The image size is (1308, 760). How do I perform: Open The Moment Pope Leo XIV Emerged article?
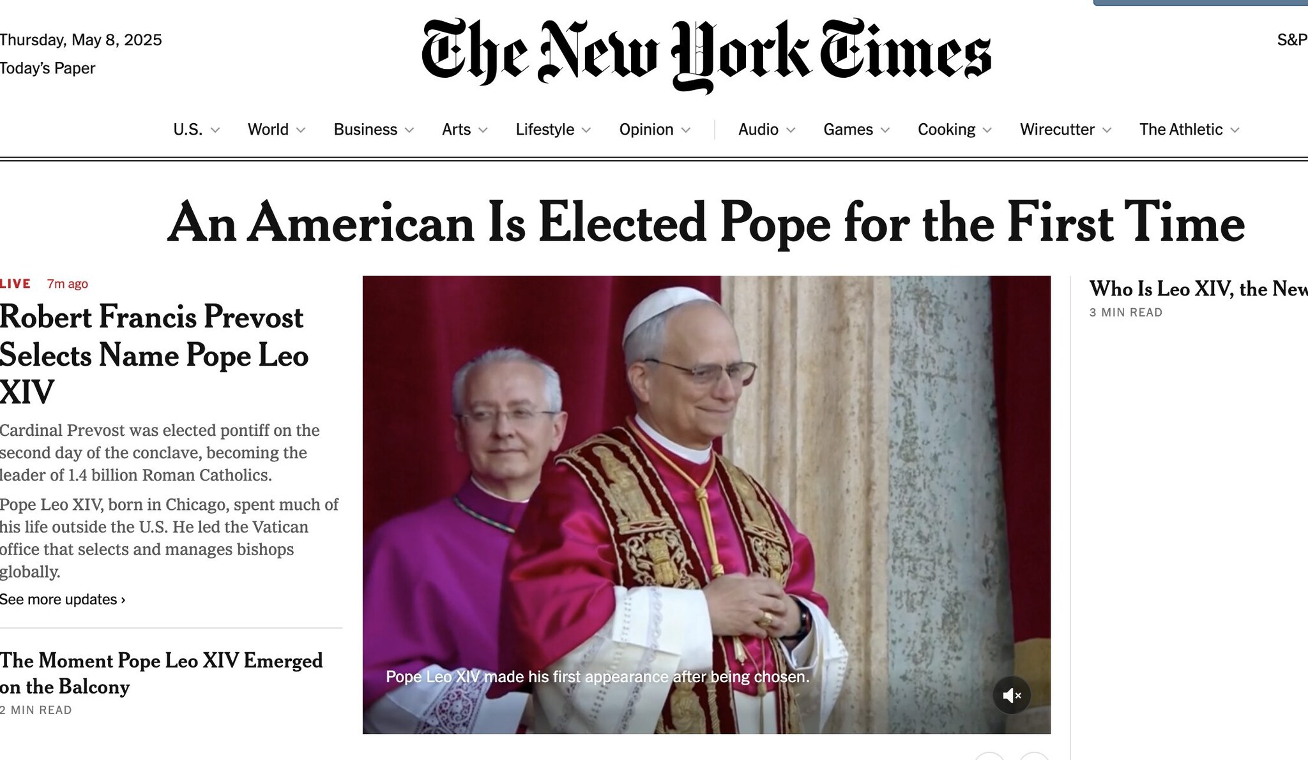click(161, 673)
